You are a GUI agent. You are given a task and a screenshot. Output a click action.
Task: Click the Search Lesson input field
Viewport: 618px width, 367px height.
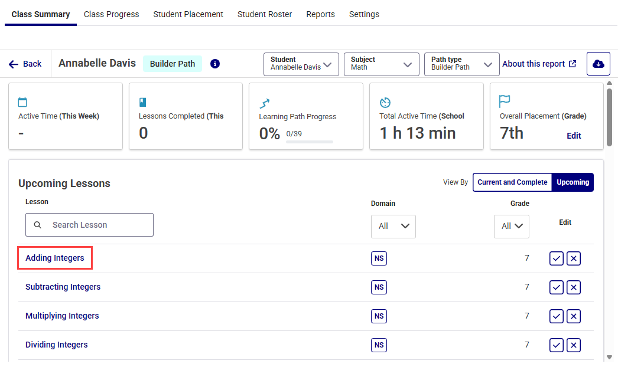(x=89, y=225)
